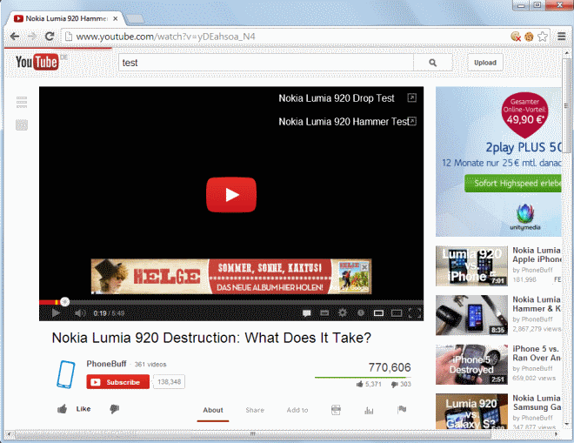Click the cookie extension icon

(x=529, y=37)
